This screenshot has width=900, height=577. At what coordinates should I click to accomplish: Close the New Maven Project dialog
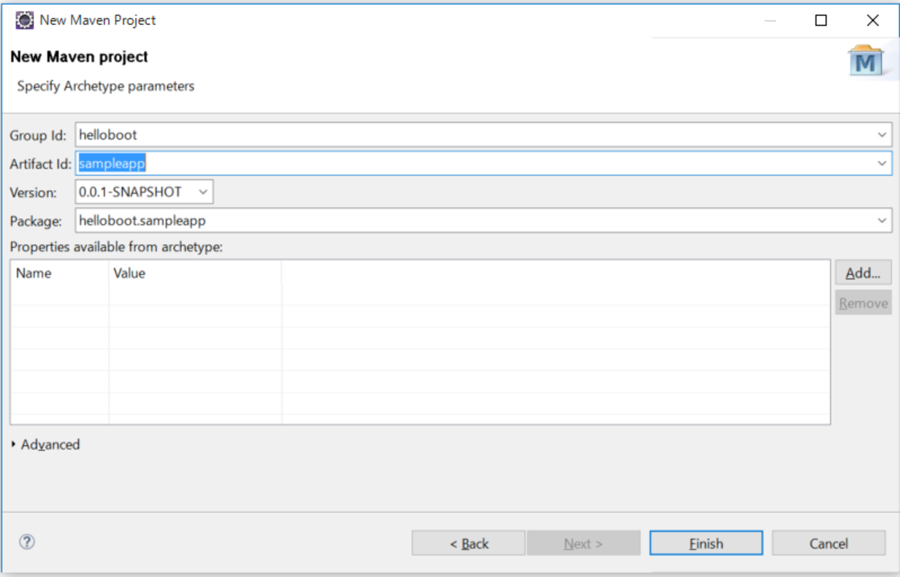[x=873, y=21]
